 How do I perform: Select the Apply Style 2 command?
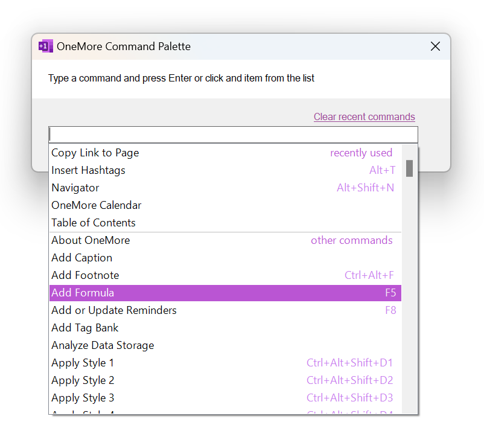pos(83,380)
